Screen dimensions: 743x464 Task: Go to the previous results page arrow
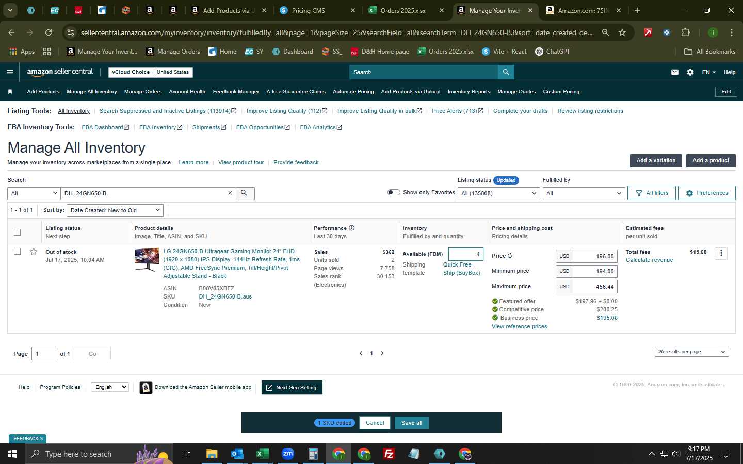tap(361, 353)
